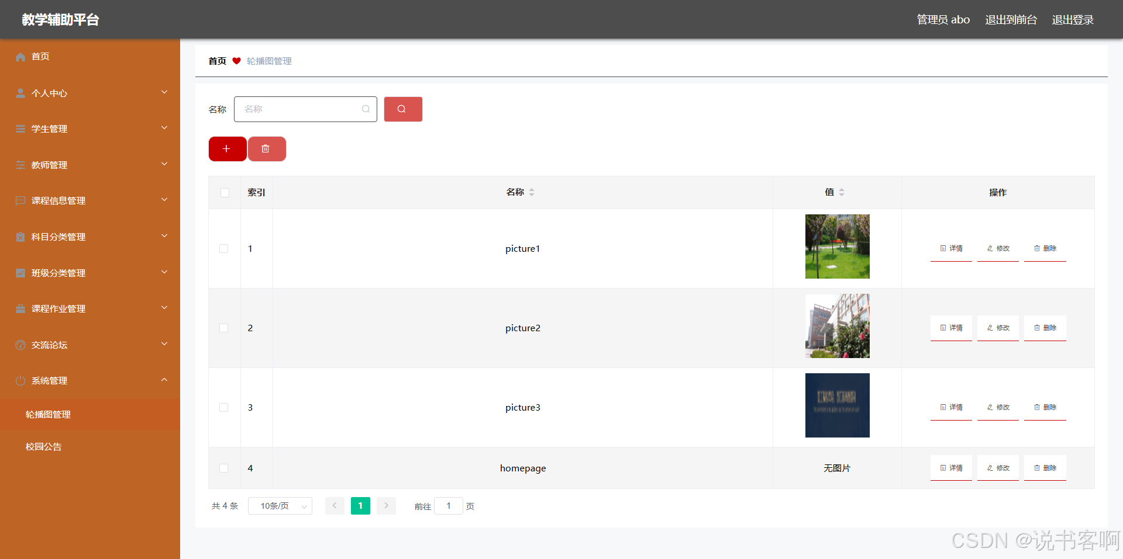This screenshot has height=559, width=1123.
Task: Sort by 值 column arrows
Action: 842,192
